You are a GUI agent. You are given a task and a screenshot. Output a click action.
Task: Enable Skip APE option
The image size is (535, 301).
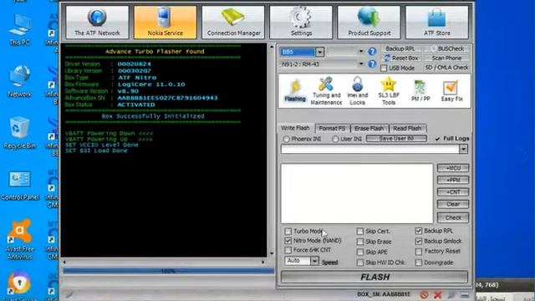coord(360,253)
